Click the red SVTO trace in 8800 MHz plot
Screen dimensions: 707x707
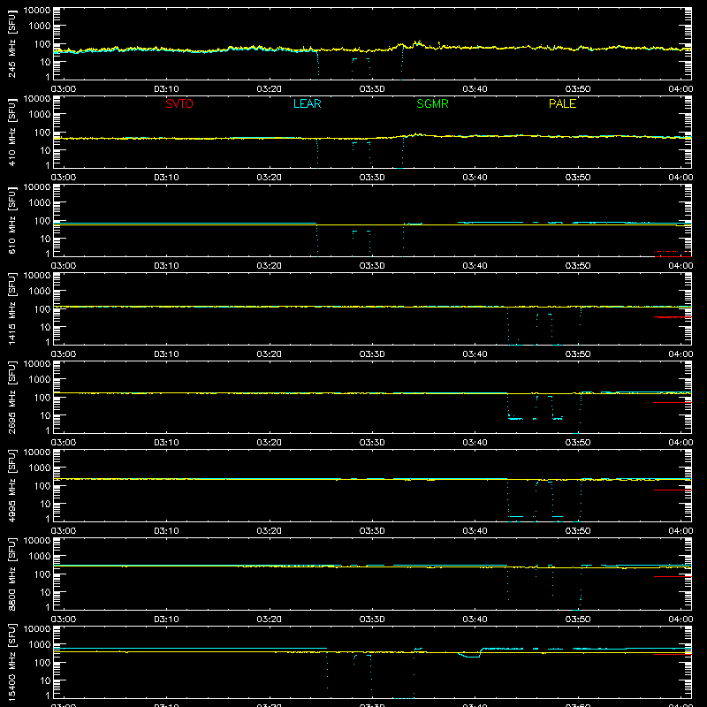coord(673,576)
